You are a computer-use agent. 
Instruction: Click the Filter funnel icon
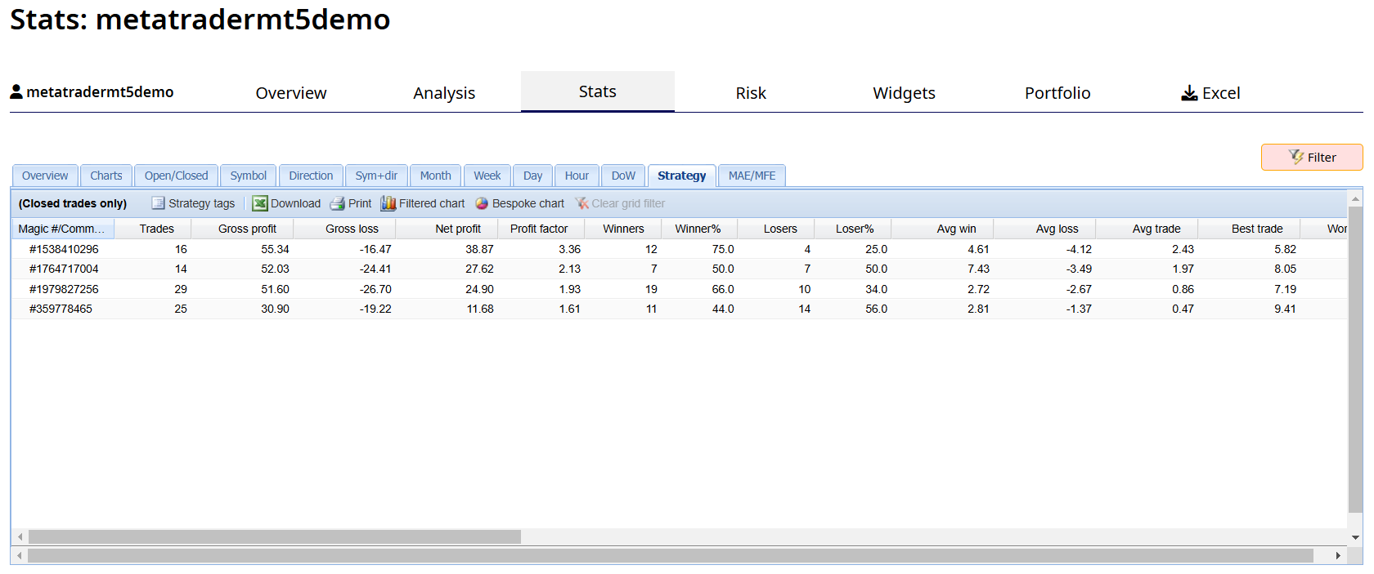[x=1296, y=157]
